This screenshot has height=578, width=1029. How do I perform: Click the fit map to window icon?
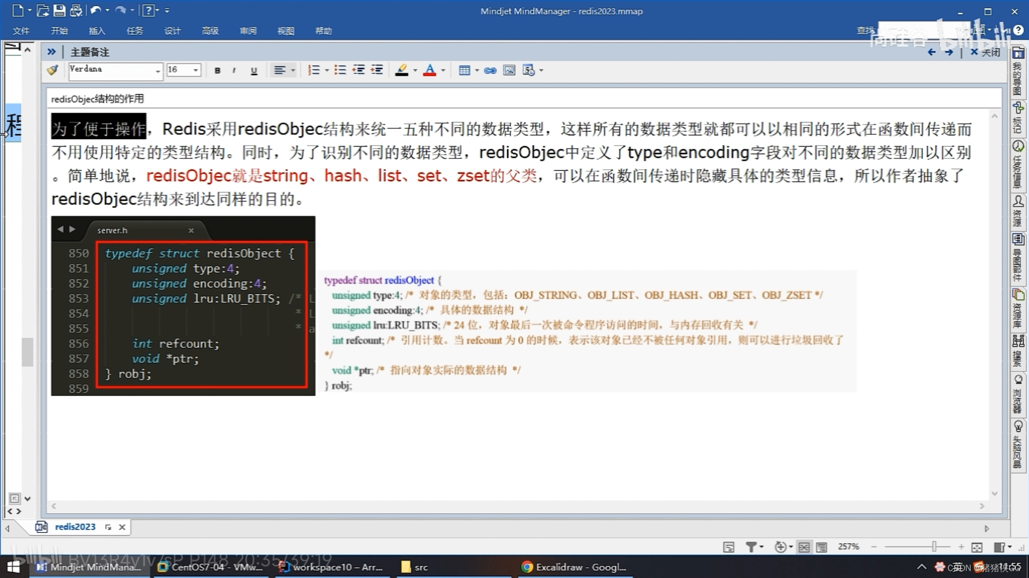pyautogui.click(x=977, y=546)
